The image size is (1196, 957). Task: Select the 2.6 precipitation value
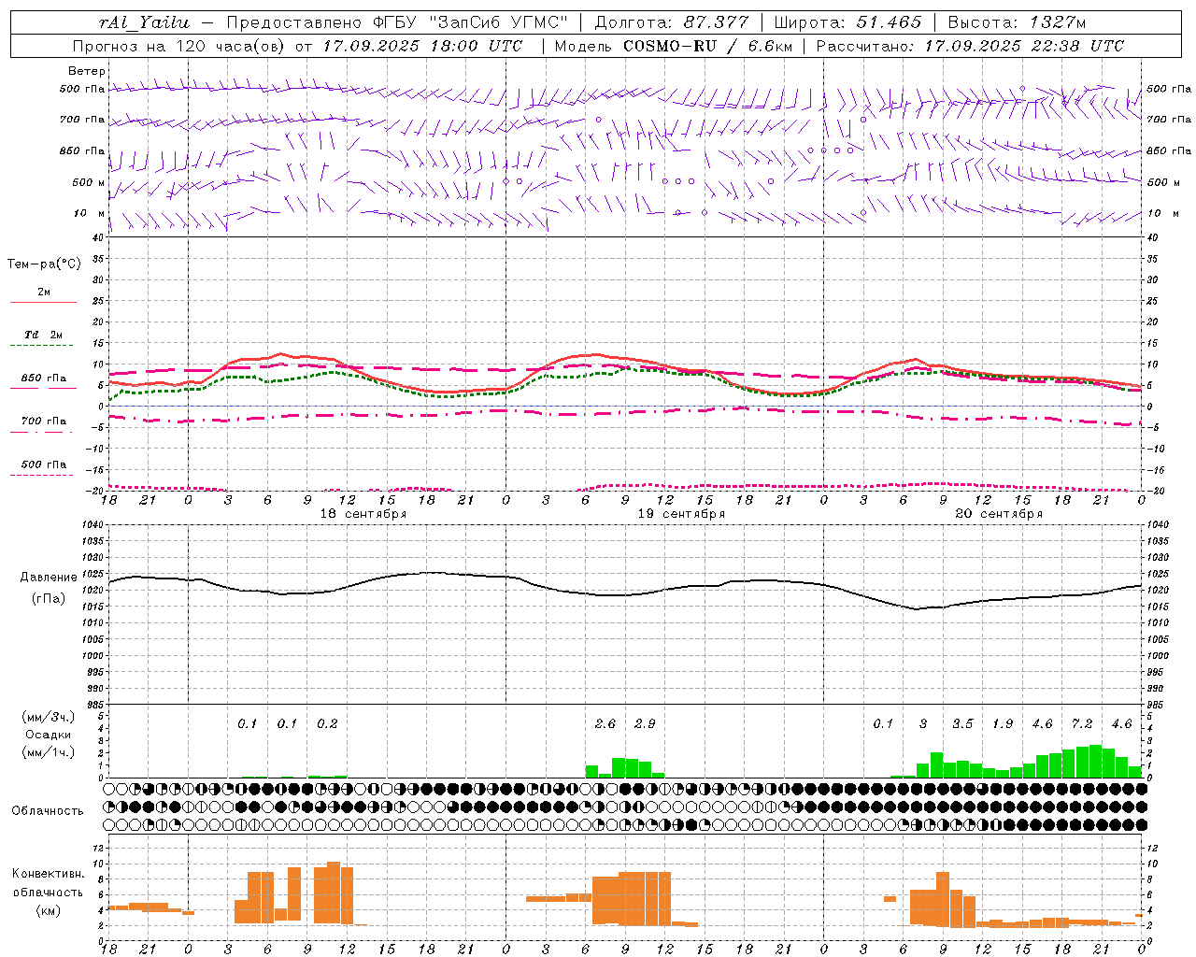[x=605, y=724]
